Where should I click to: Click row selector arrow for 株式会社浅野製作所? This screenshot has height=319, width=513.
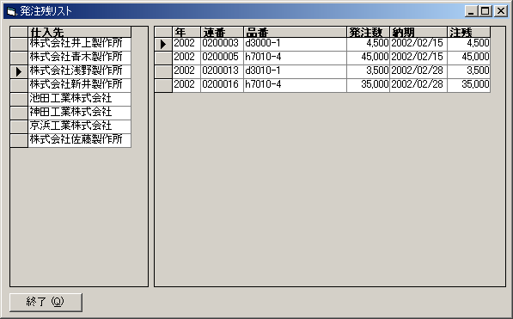pos(19,71)
